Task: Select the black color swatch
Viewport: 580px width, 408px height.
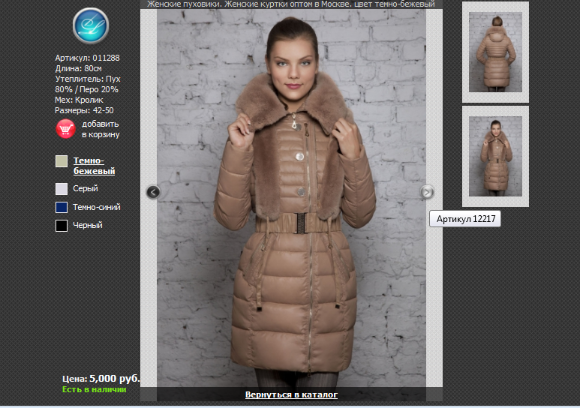Action: click(62, 225)
